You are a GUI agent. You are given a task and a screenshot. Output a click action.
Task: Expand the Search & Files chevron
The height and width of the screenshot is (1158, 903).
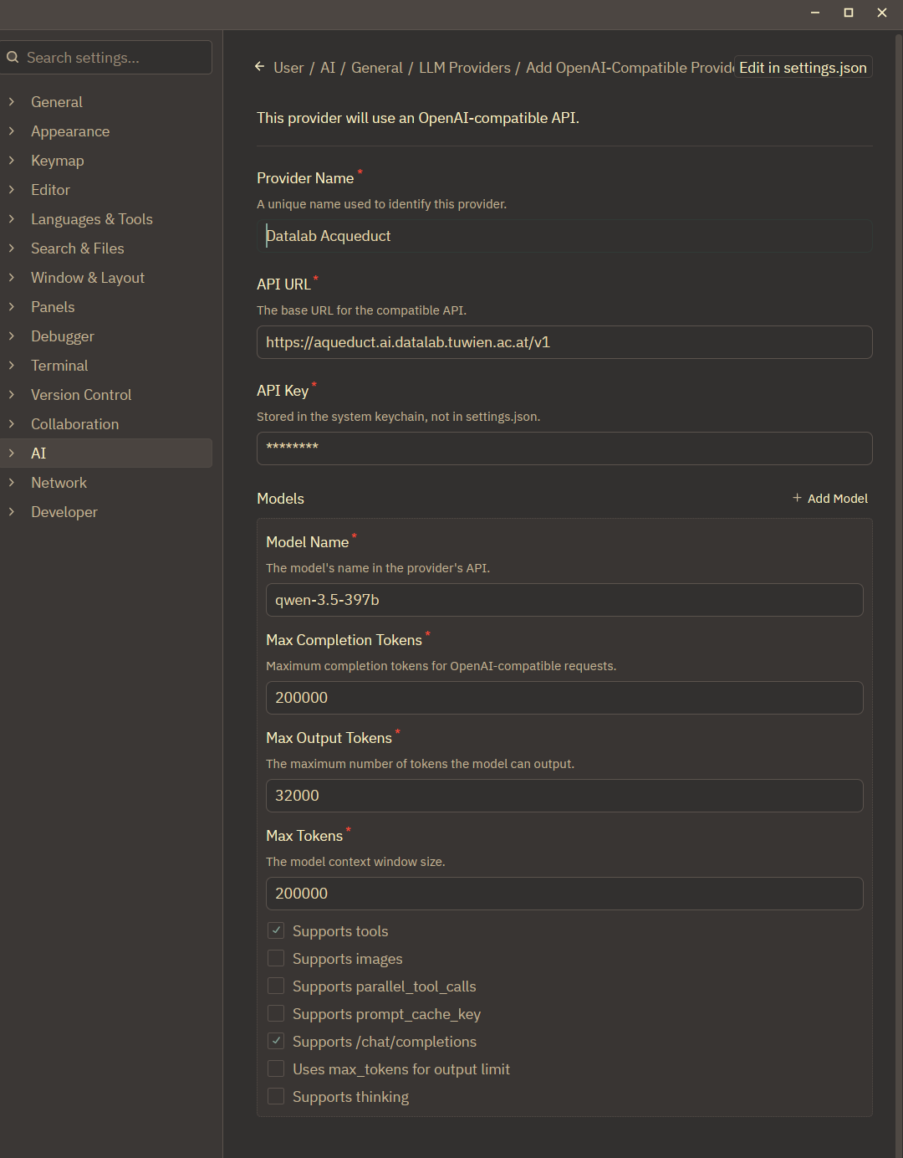coord(12,248)
